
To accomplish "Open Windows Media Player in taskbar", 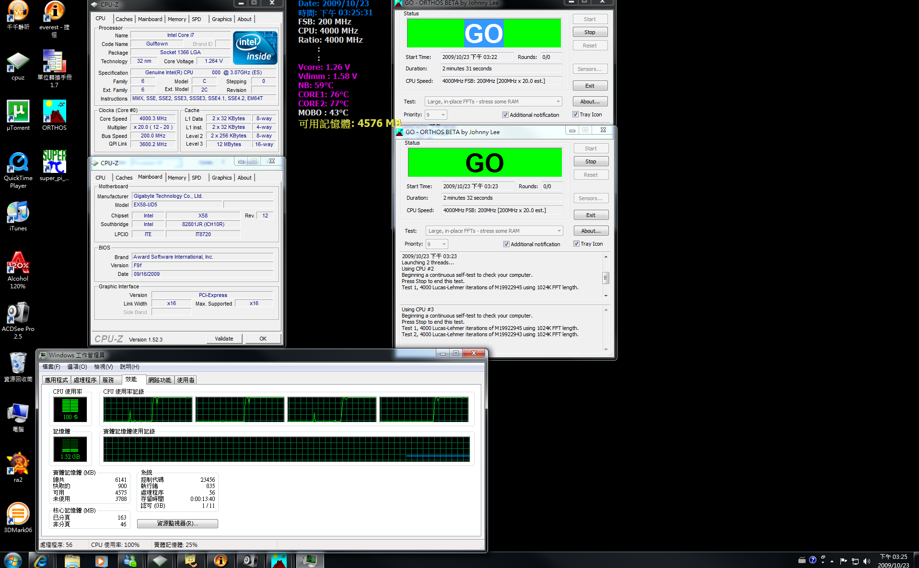I will (x=101, y=560).
